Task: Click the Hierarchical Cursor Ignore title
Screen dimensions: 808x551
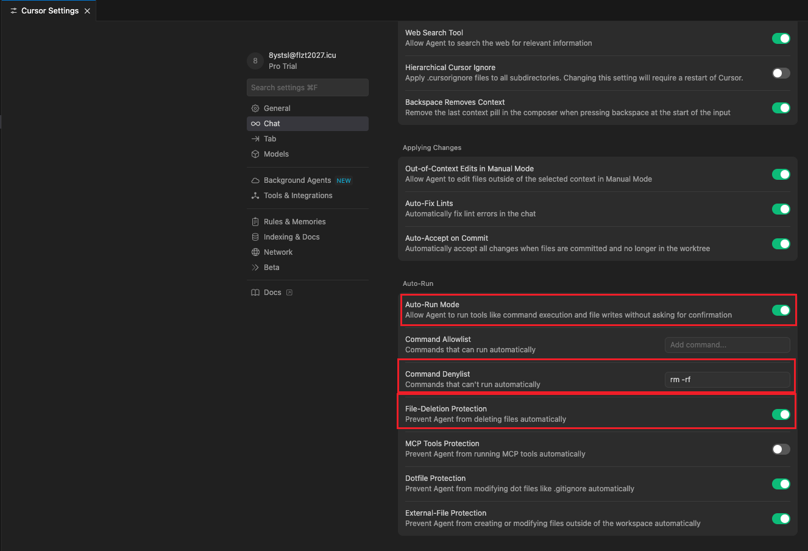Action: pos(450,68)
